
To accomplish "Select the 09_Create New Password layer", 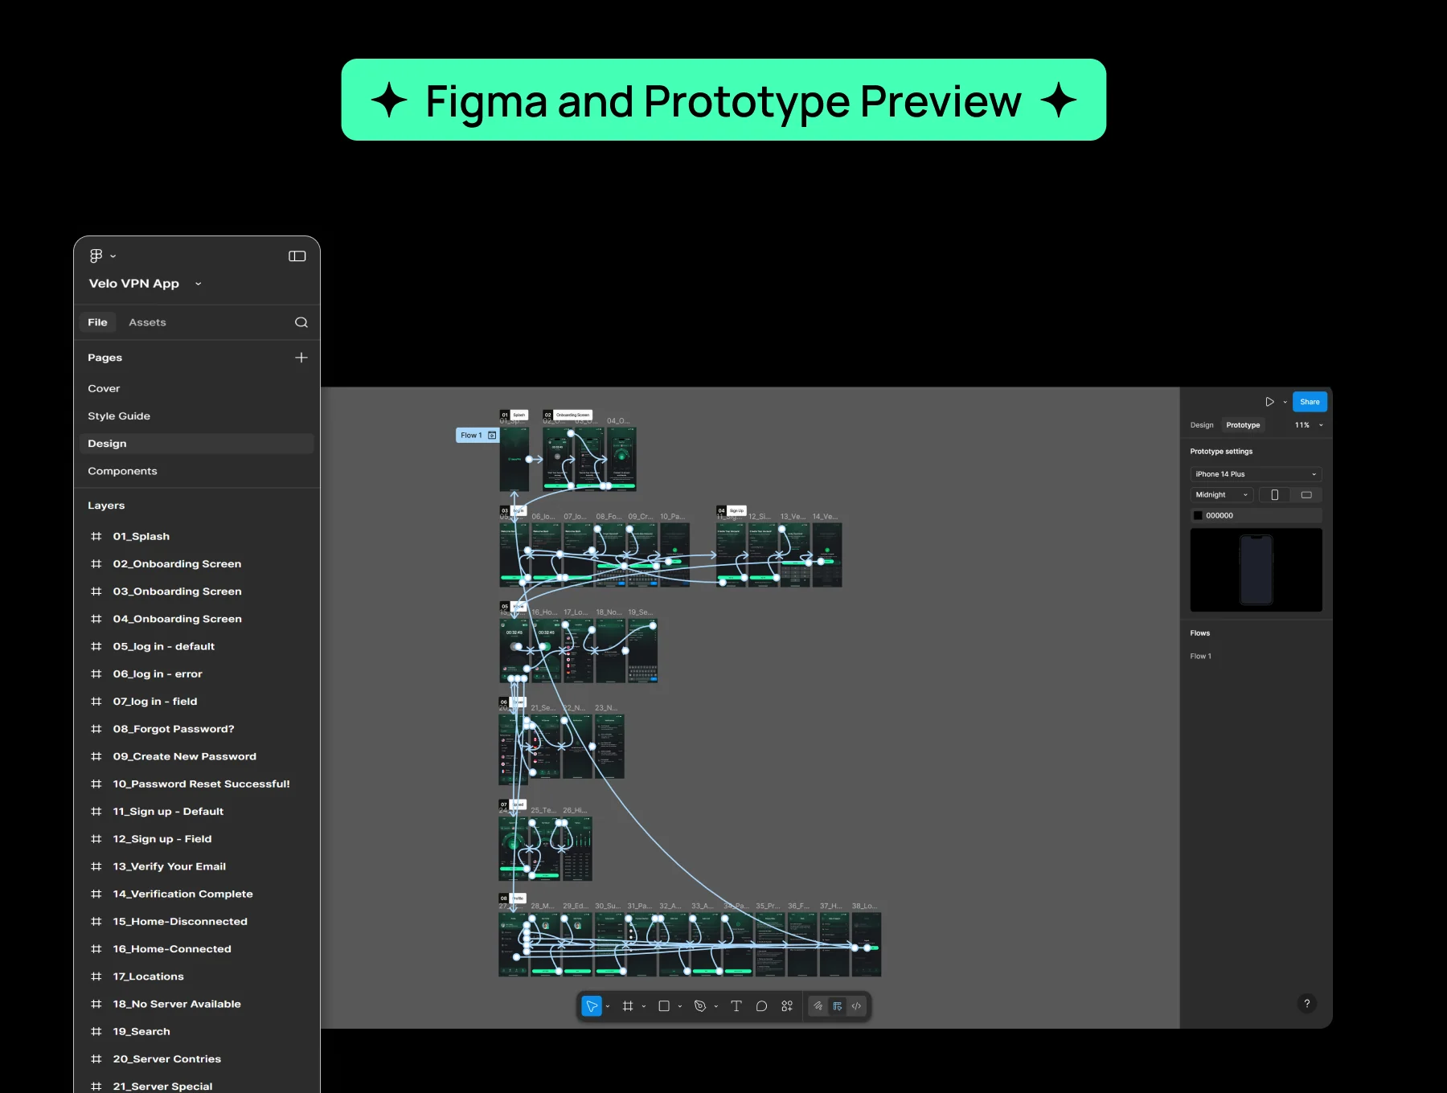I will tap(185, 756).
